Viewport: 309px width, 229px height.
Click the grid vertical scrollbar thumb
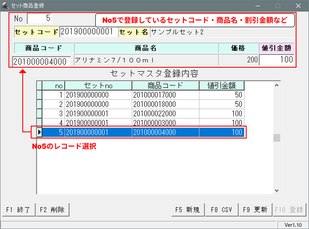276,138
